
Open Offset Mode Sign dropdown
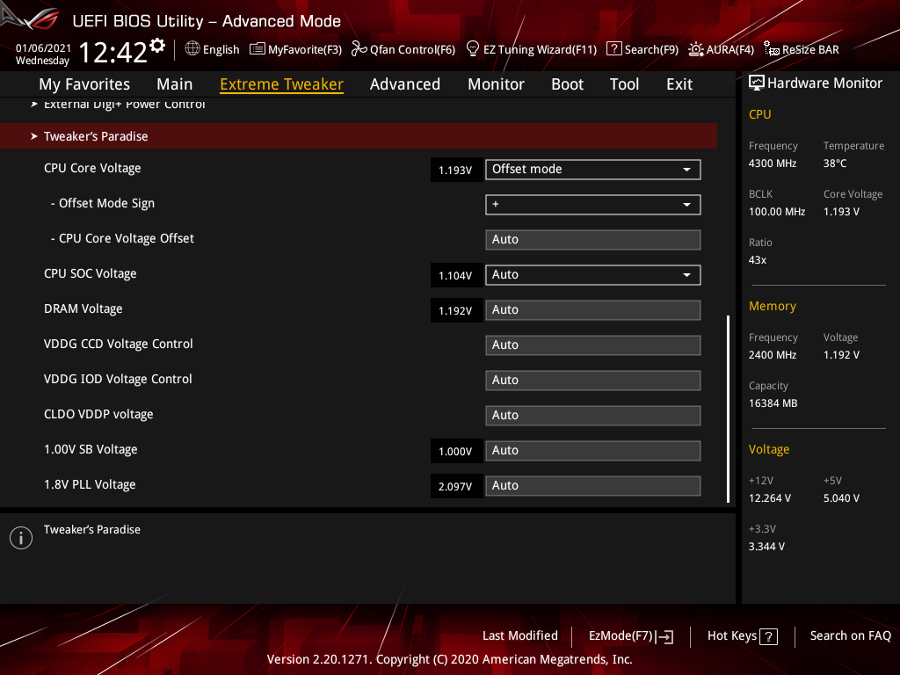point(593,204)
